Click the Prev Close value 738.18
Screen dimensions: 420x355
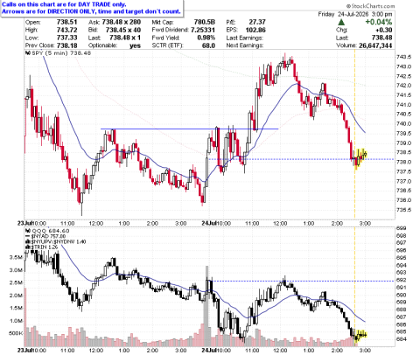pyautogui.click(x=66, y=45)
